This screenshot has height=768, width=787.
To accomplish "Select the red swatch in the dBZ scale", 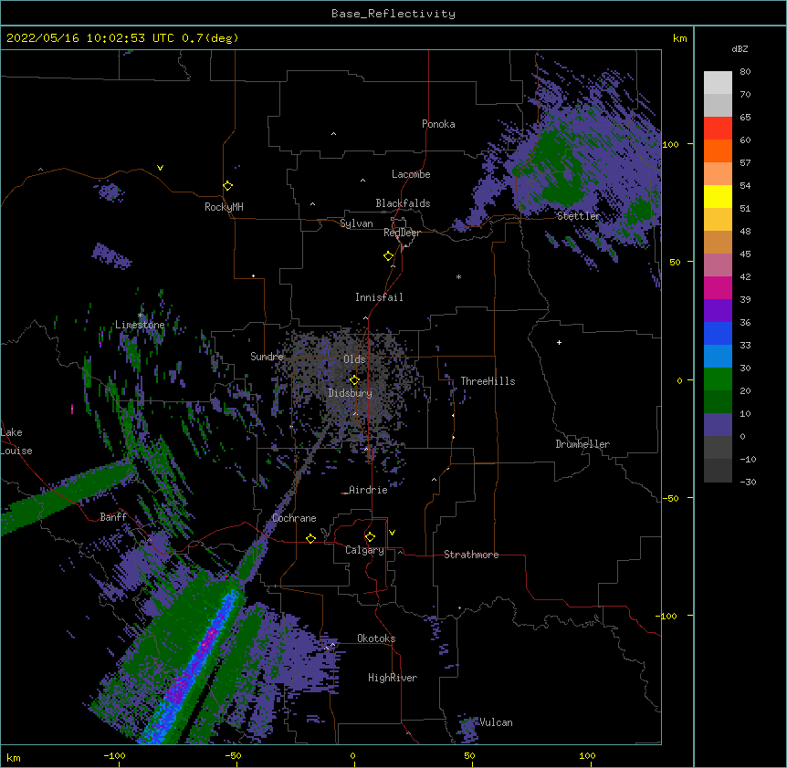I will [x=718, y=129].
